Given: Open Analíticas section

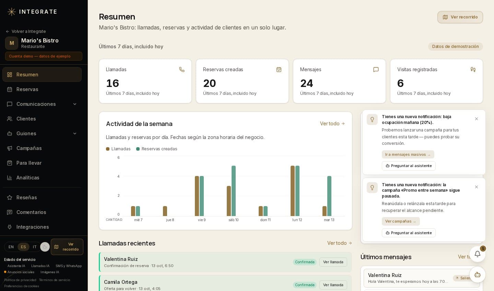Looking at the screenshot, I should [42, 178].
